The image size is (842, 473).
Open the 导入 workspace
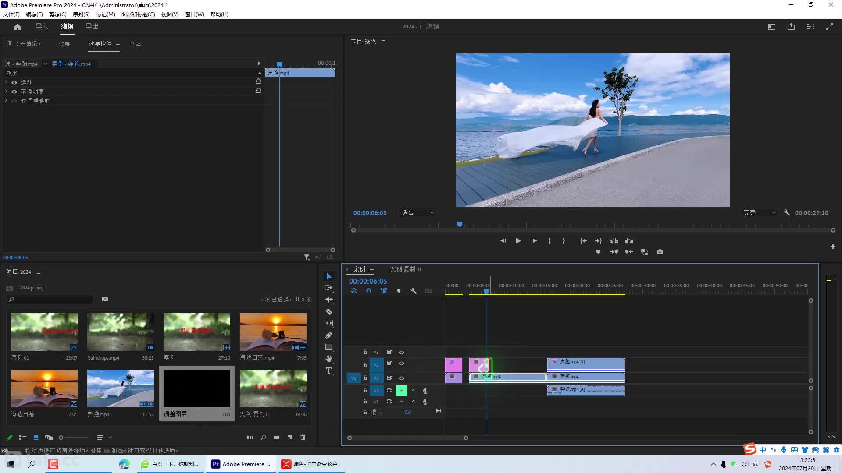point(42,27)
